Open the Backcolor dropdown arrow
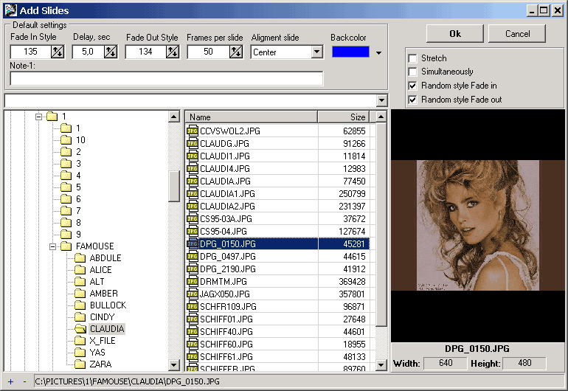 pyautogui.click(x=379, y=52)
